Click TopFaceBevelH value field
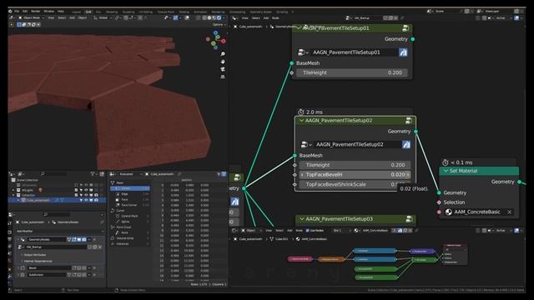The height and width of the screenshot is (300, 534). coord(355,175)
